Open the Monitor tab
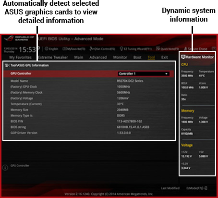This screenshot has height=198, width=218. 120,57
